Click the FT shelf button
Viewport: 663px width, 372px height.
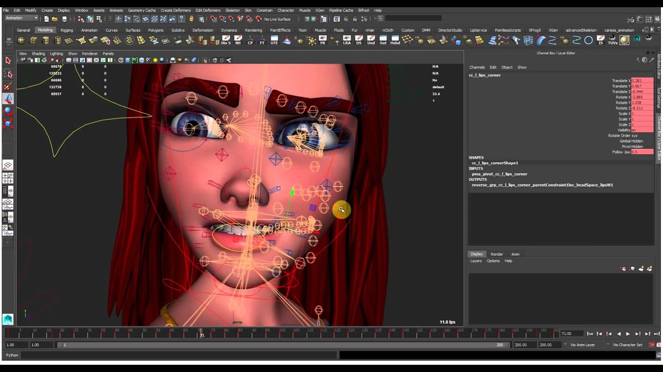click(x=262, y=40)
